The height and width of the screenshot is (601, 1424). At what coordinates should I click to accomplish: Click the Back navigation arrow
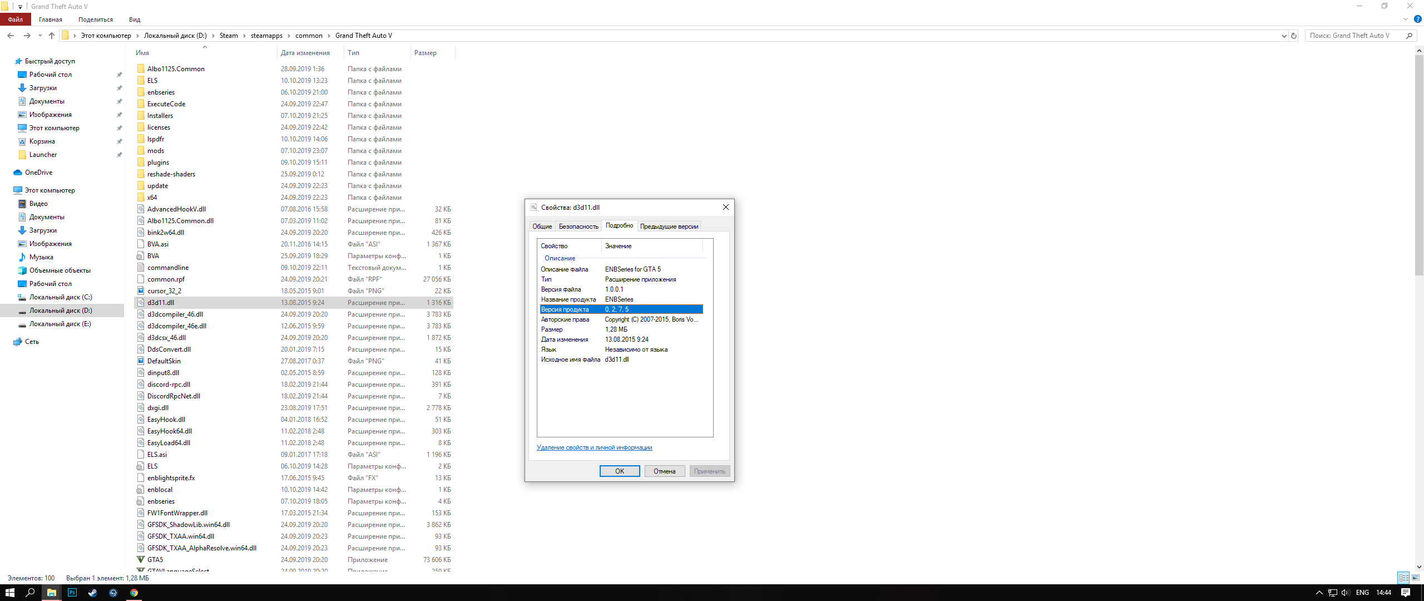[x=11, y=36]
